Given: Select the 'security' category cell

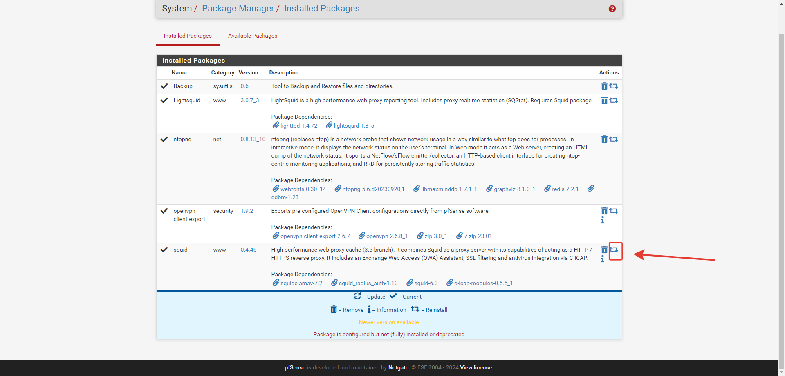Looking at the screenshot, I should [223, 211].
